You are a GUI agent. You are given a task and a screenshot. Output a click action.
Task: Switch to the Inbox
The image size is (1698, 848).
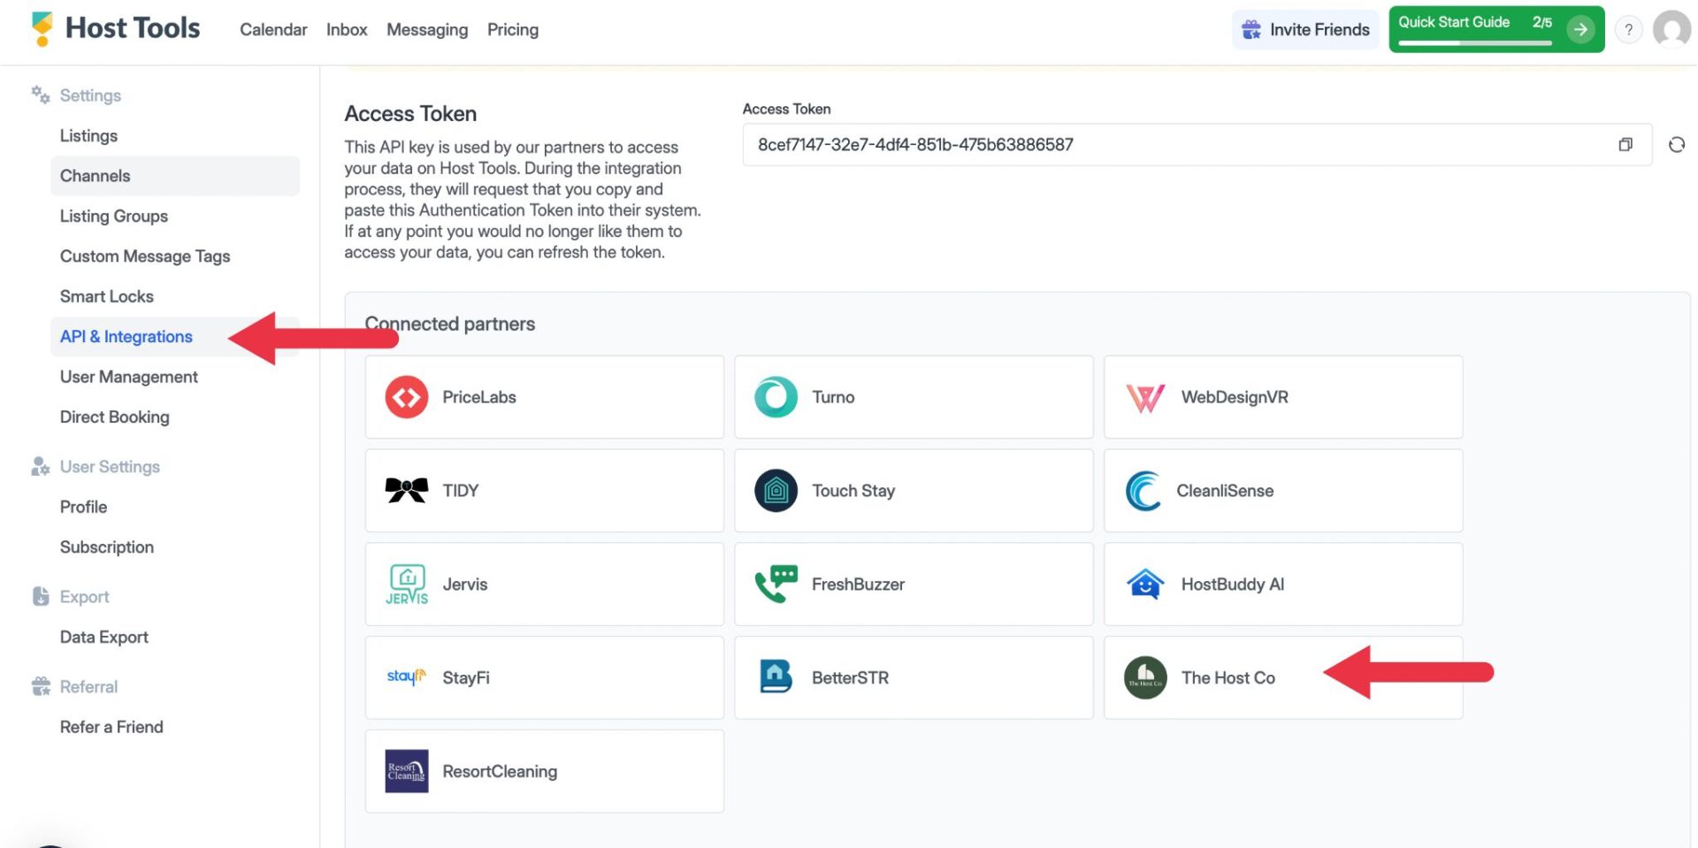[x=346, y=29]
